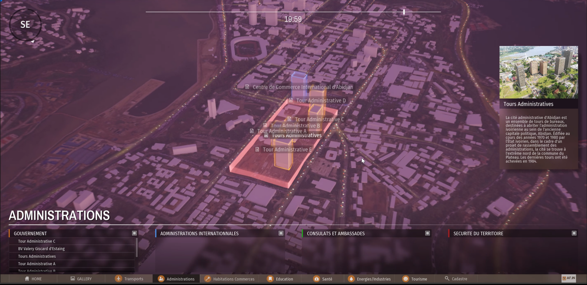Select Tour Administrative B map label
The image size is (587, 285).
[x=295, y=125]
